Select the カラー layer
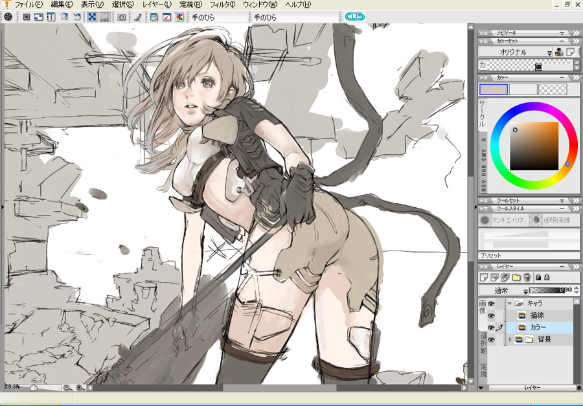 click(x=538, y=328)
